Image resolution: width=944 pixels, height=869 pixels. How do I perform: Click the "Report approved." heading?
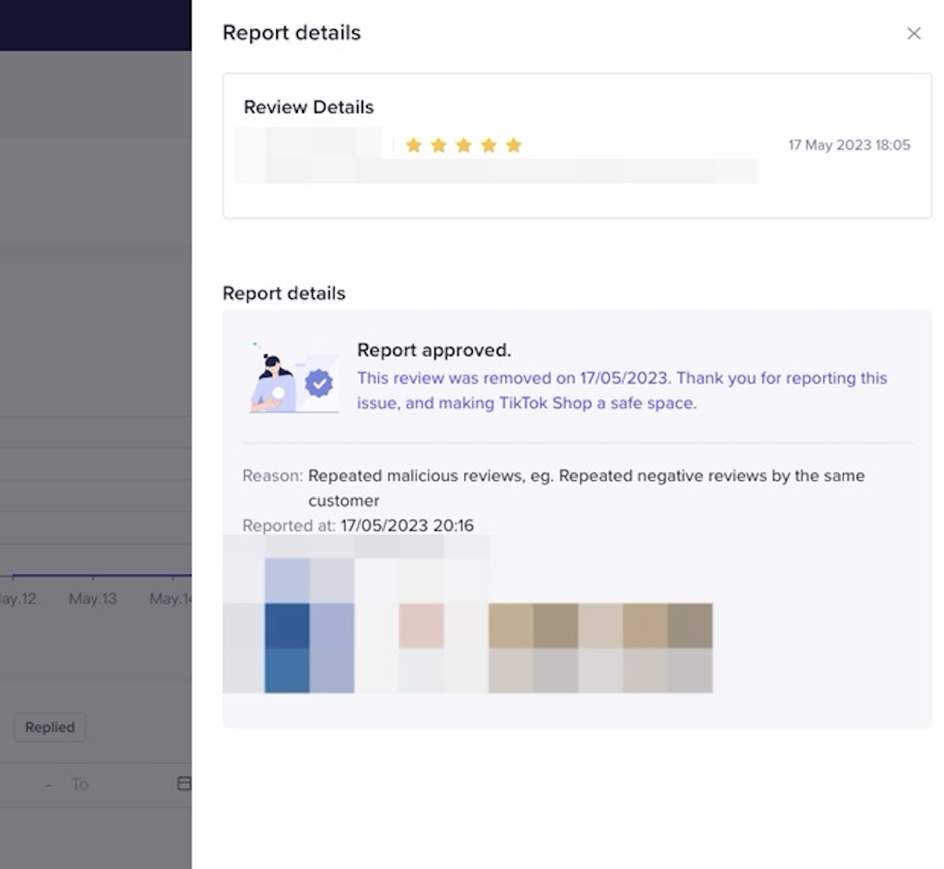[x=434, y=350]
